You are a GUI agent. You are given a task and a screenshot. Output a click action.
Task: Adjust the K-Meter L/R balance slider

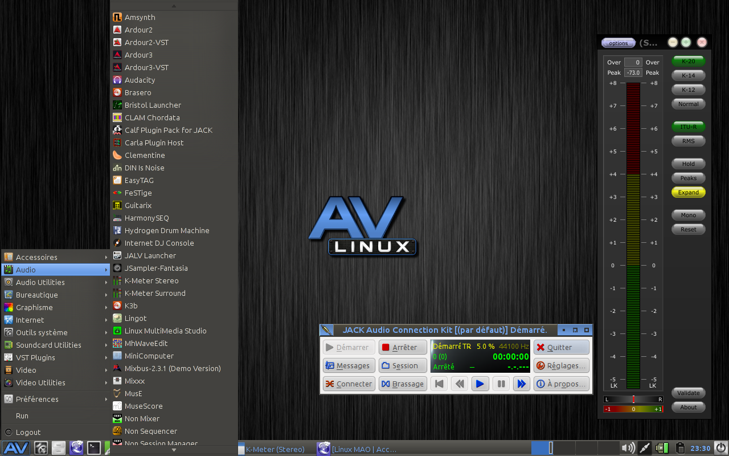tap(633, 399)
